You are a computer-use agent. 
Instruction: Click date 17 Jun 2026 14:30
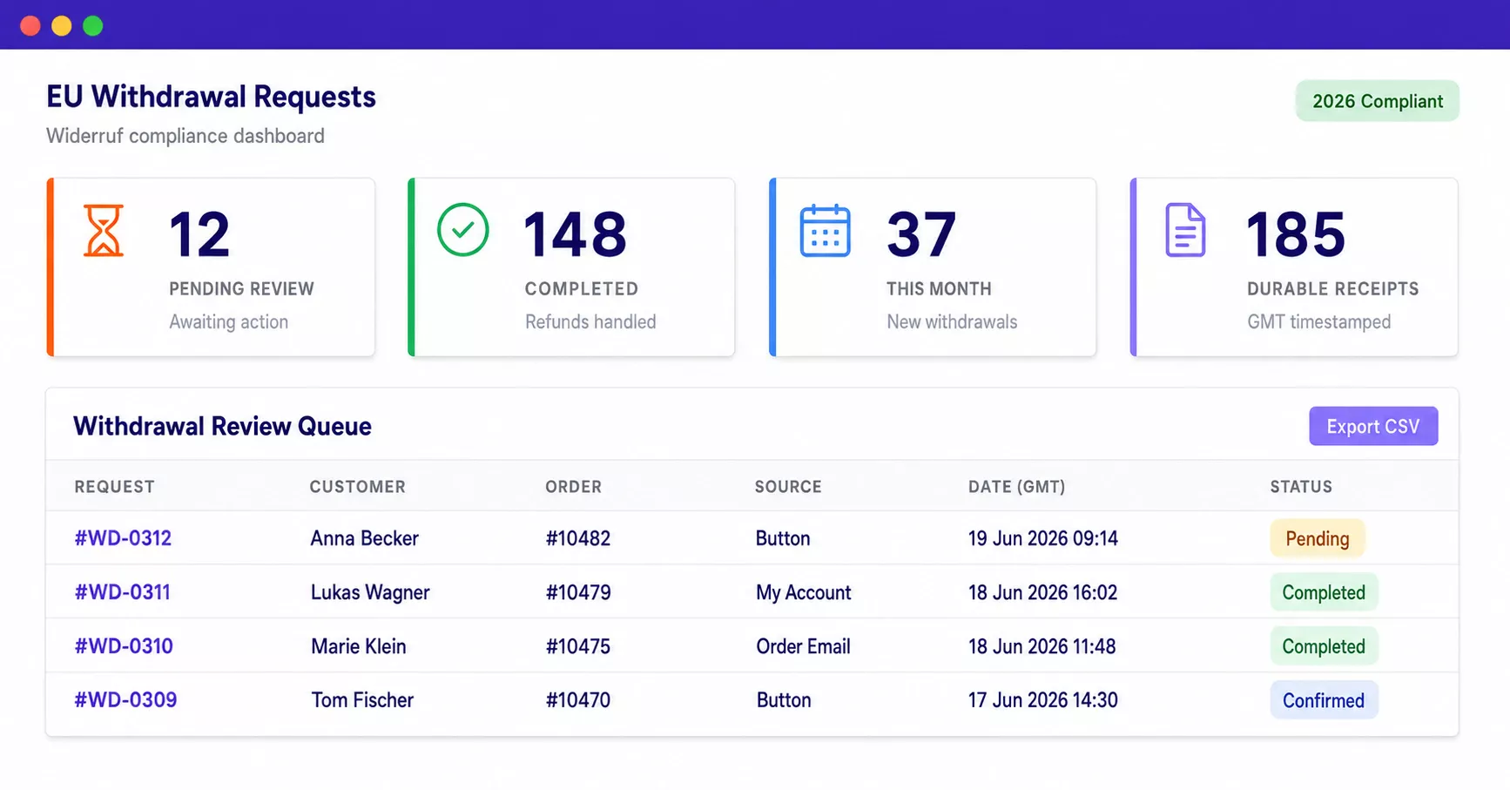click(1043, 700)
